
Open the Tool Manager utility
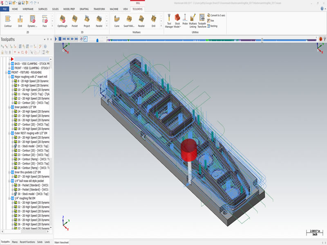(169, 21)
